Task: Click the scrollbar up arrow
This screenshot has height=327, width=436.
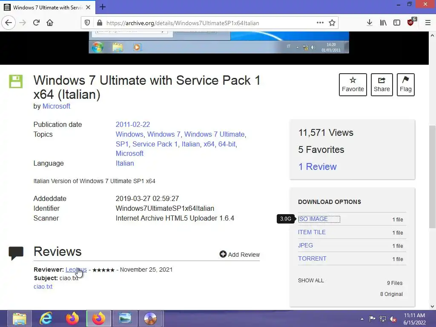Action: point(432,35)
